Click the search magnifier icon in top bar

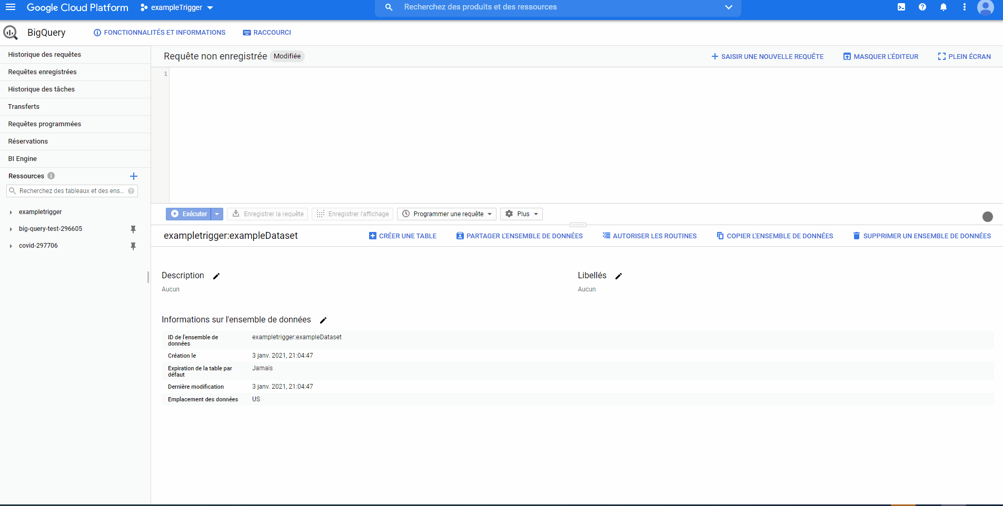[x=389, y=7]
